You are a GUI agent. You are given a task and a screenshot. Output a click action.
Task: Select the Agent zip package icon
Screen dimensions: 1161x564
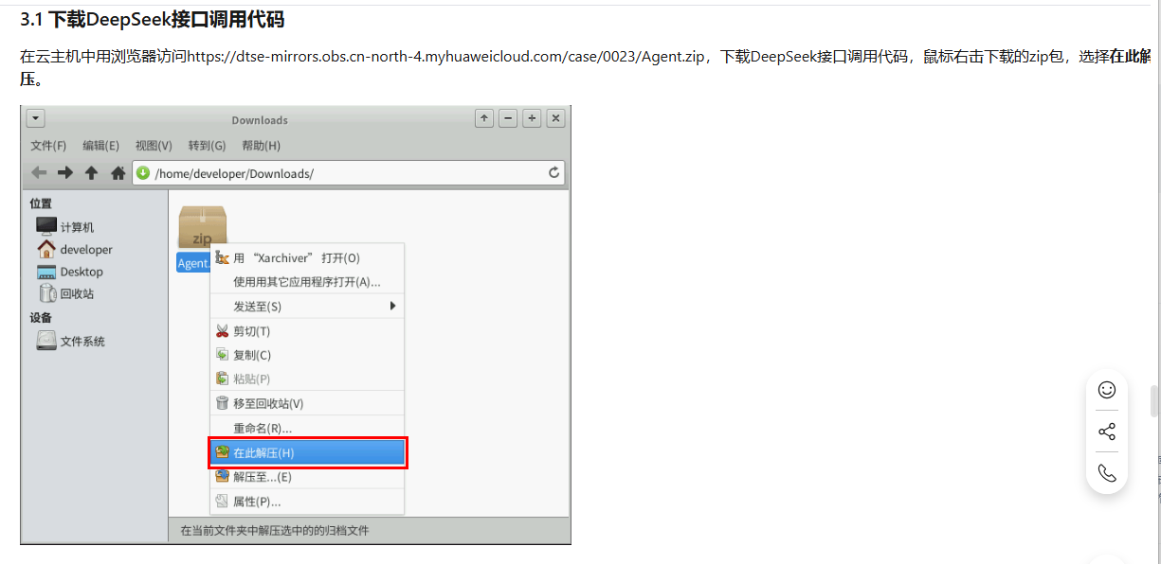point(202,226)
